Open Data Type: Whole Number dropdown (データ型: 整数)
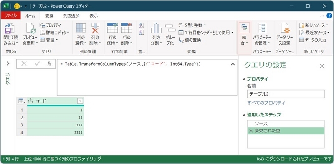This screenshot has width=334, height=164. click(192, 25)
